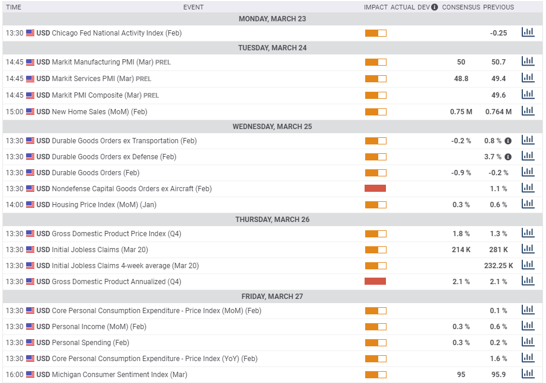The image size is (546, 383).
Task: Click the PREVIOUS column header
Action: click(499, 7)
